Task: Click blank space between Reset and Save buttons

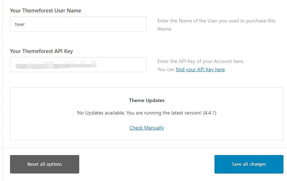Action: point(146,164)
